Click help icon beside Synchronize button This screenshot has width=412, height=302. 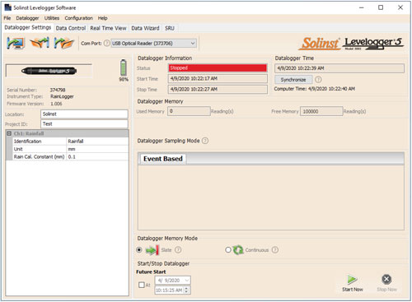(318, 80)
